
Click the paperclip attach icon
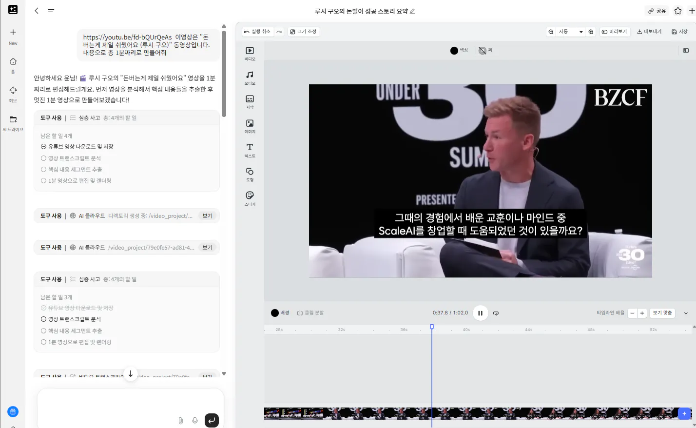coord(181,420)
